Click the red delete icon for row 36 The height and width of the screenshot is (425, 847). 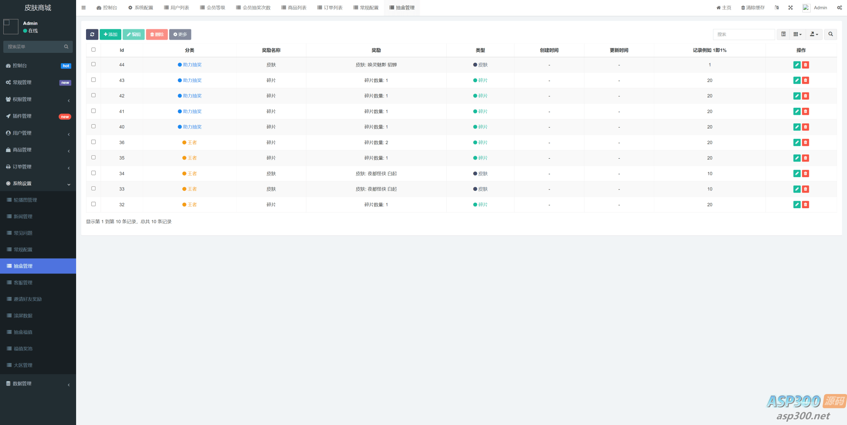click(x=805, y=142)
